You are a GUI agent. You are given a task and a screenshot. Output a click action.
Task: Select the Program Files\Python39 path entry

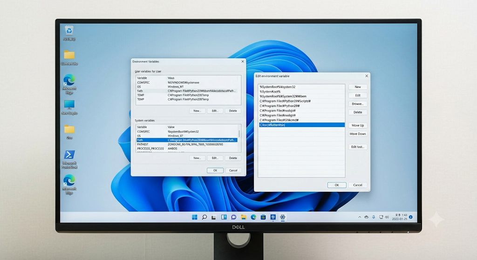pos(301,106)
